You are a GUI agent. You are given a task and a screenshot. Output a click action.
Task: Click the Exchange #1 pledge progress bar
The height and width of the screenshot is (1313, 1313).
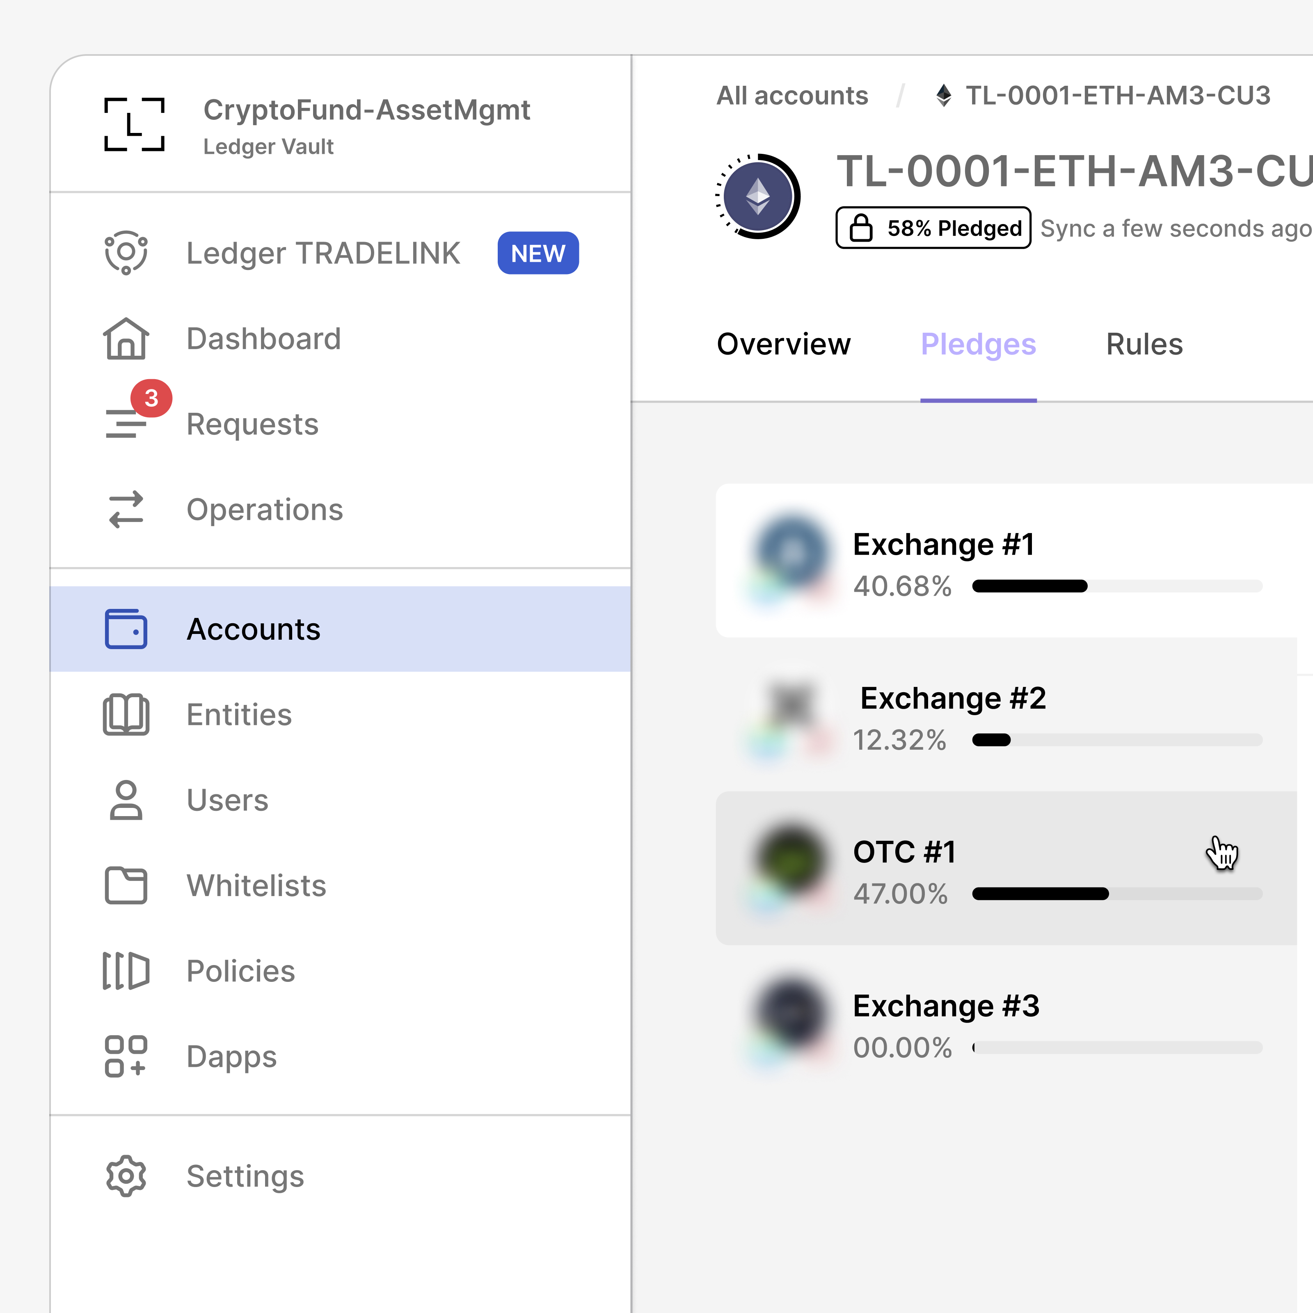(x=1117, y=586)
